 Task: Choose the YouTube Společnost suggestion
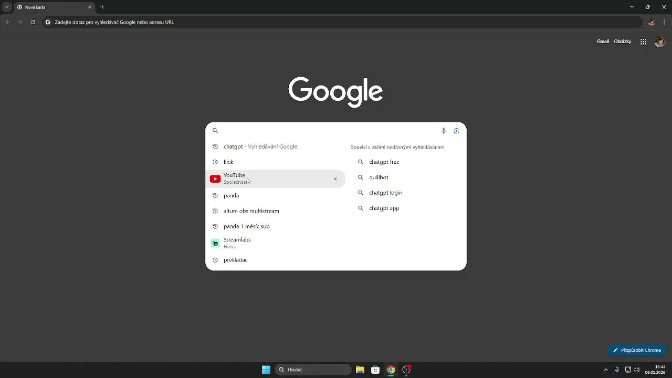(275, 179)
